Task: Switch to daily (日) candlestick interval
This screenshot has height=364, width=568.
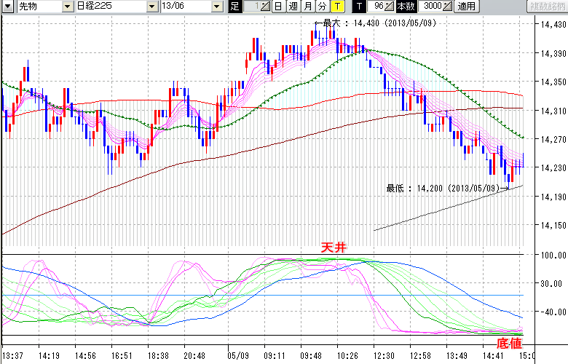Action: pyautogui.click(x=278, y=7)
